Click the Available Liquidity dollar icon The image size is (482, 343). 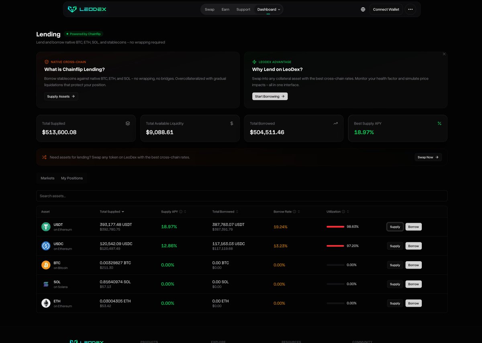coord(232,124)
